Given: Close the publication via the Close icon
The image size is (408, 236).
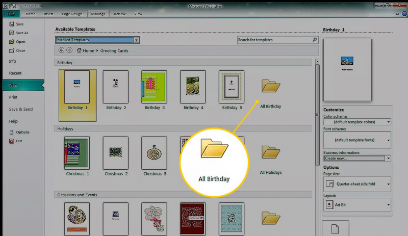Looking at the screenshot, I should [x=11, y=50].
